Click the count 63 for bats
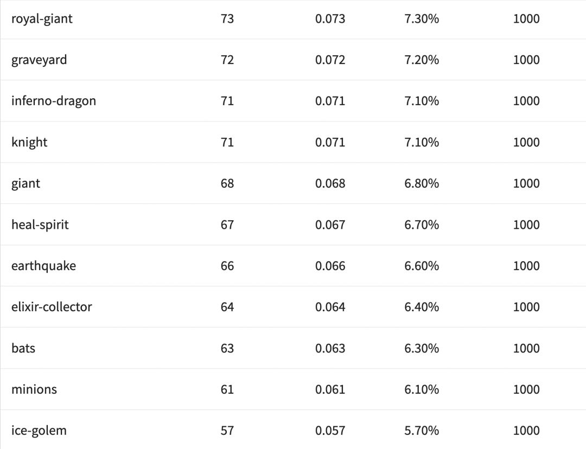 tap(227, 348)
